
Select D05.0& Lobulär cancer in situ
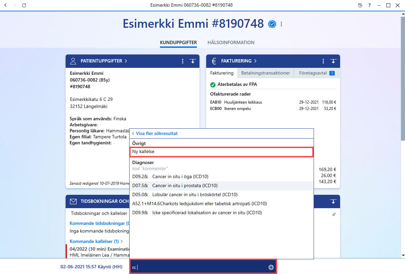click(x=221, y=194)
